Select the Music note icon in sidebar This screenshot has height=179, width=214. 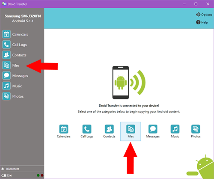coord(6,86)
